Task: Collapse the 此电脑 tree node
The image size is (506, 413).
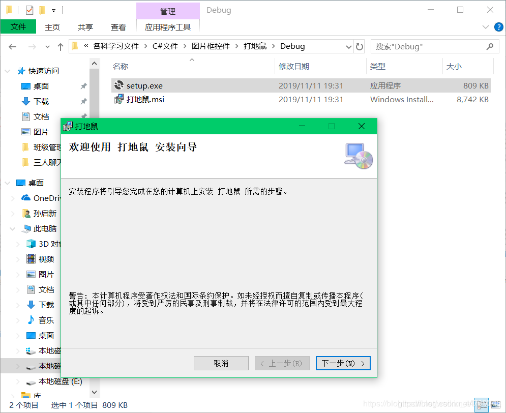Action: [13, 228]
